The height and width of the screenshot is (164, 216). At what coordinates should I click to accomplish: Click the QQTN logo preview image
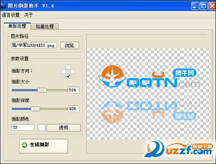[148, 94]
